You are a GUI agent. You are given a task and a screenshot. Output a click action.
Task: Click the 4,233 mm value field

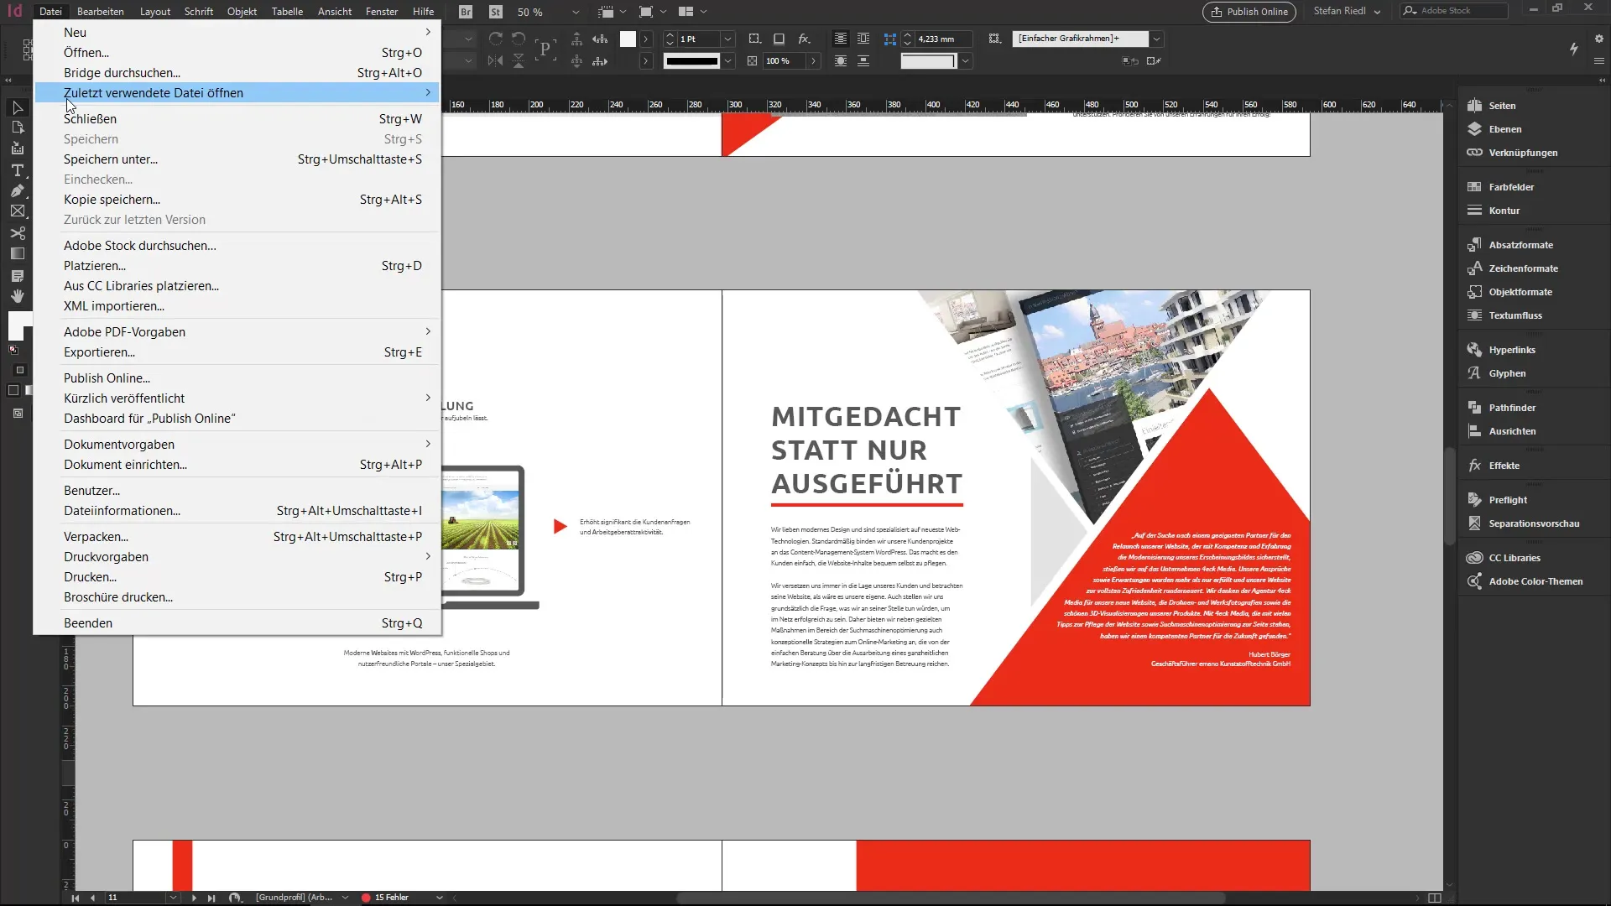click(943, 39)
